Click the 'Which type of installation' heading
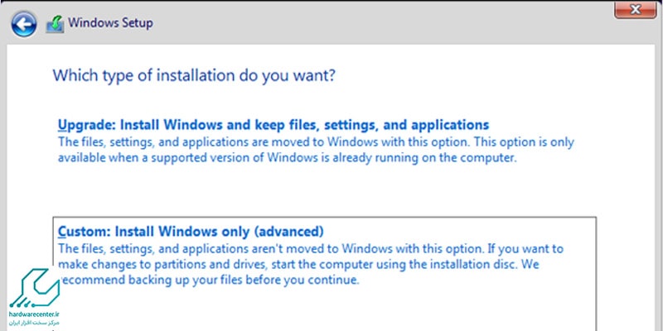 [x=194, y=75]
